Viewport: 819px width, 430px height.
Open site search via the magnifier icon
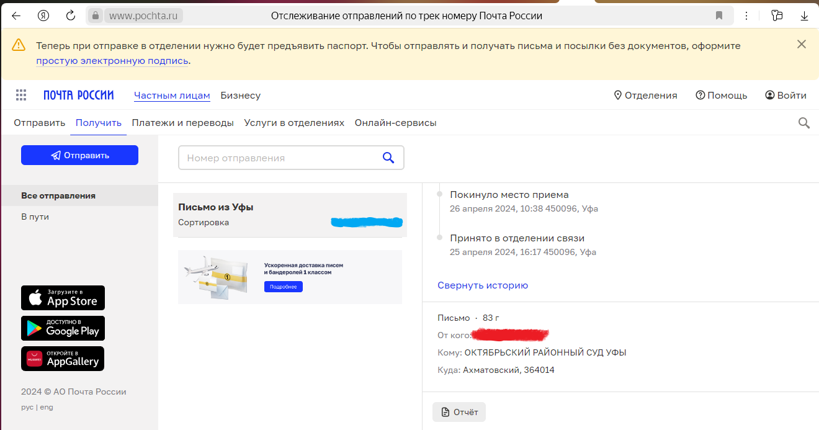pos(804,122)
